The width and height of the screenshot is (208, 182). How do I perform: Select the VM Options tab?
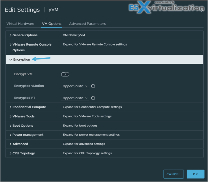pyautogui.click(x=52, y=24)
